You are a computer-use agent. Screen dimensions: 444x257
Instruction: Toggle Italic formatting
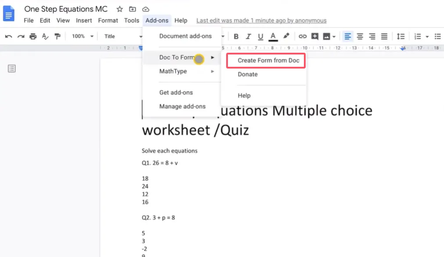[x=249, y=36]
